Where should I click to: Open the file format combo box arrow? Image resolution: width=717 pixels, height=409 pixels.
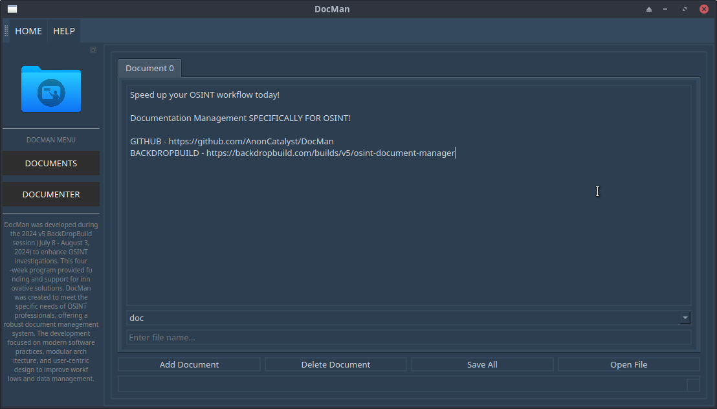point(685,318)
